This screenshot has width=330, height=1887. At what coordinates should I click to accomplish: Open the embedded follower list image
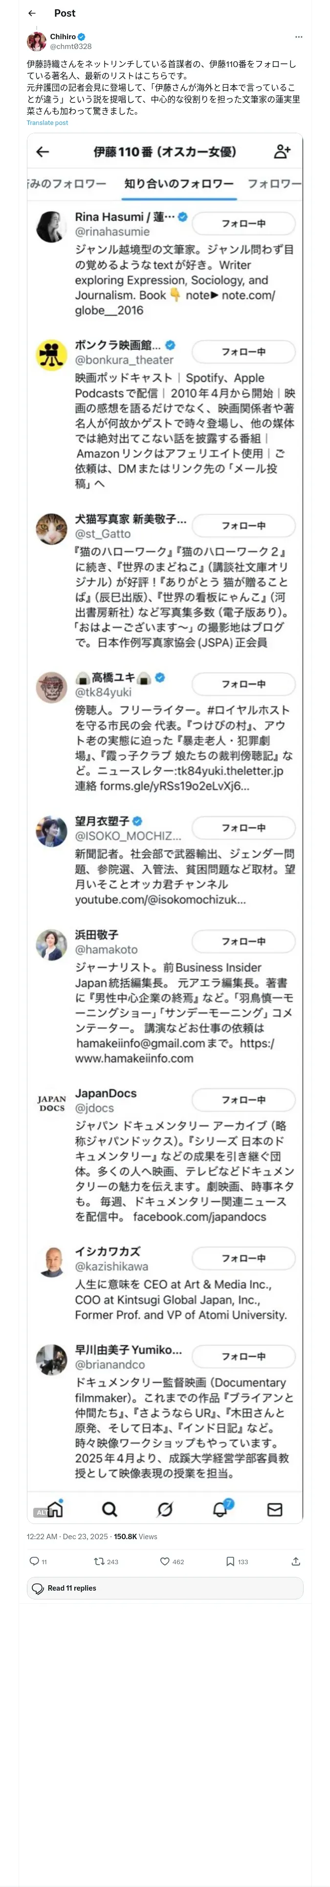(165, 828)
